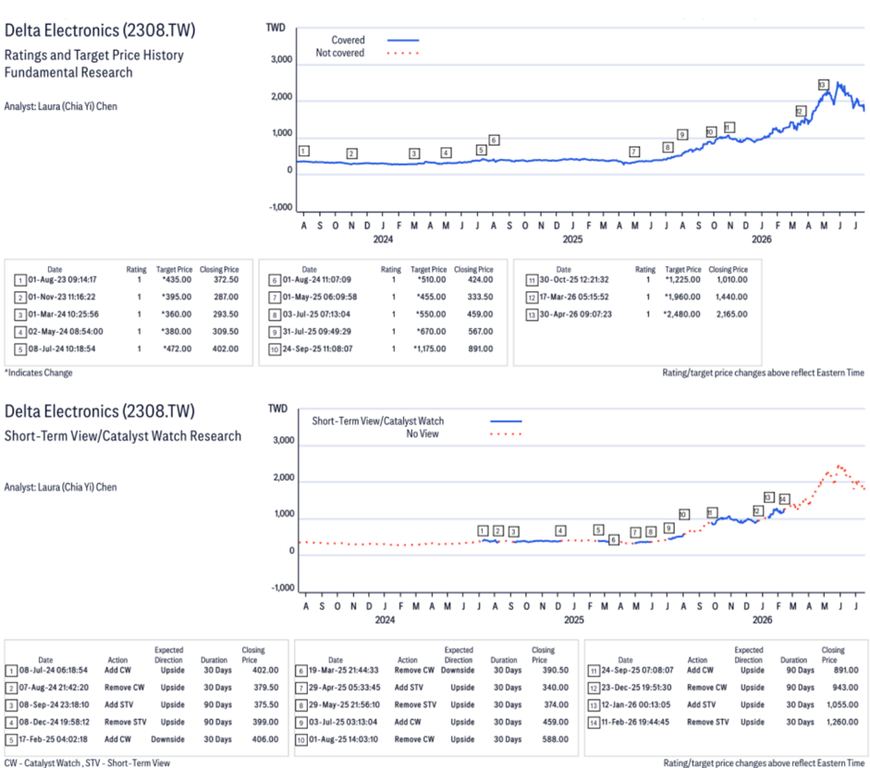
Task: Click marker 3 on the Short-Term View chart
Action: (514, 531)
